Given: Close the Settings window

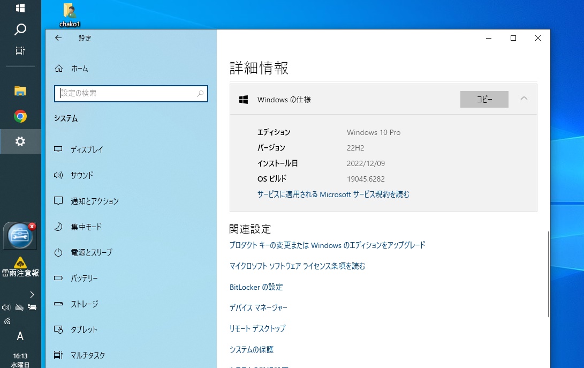Looking at the screenshot, I should [x=538, y=38].
